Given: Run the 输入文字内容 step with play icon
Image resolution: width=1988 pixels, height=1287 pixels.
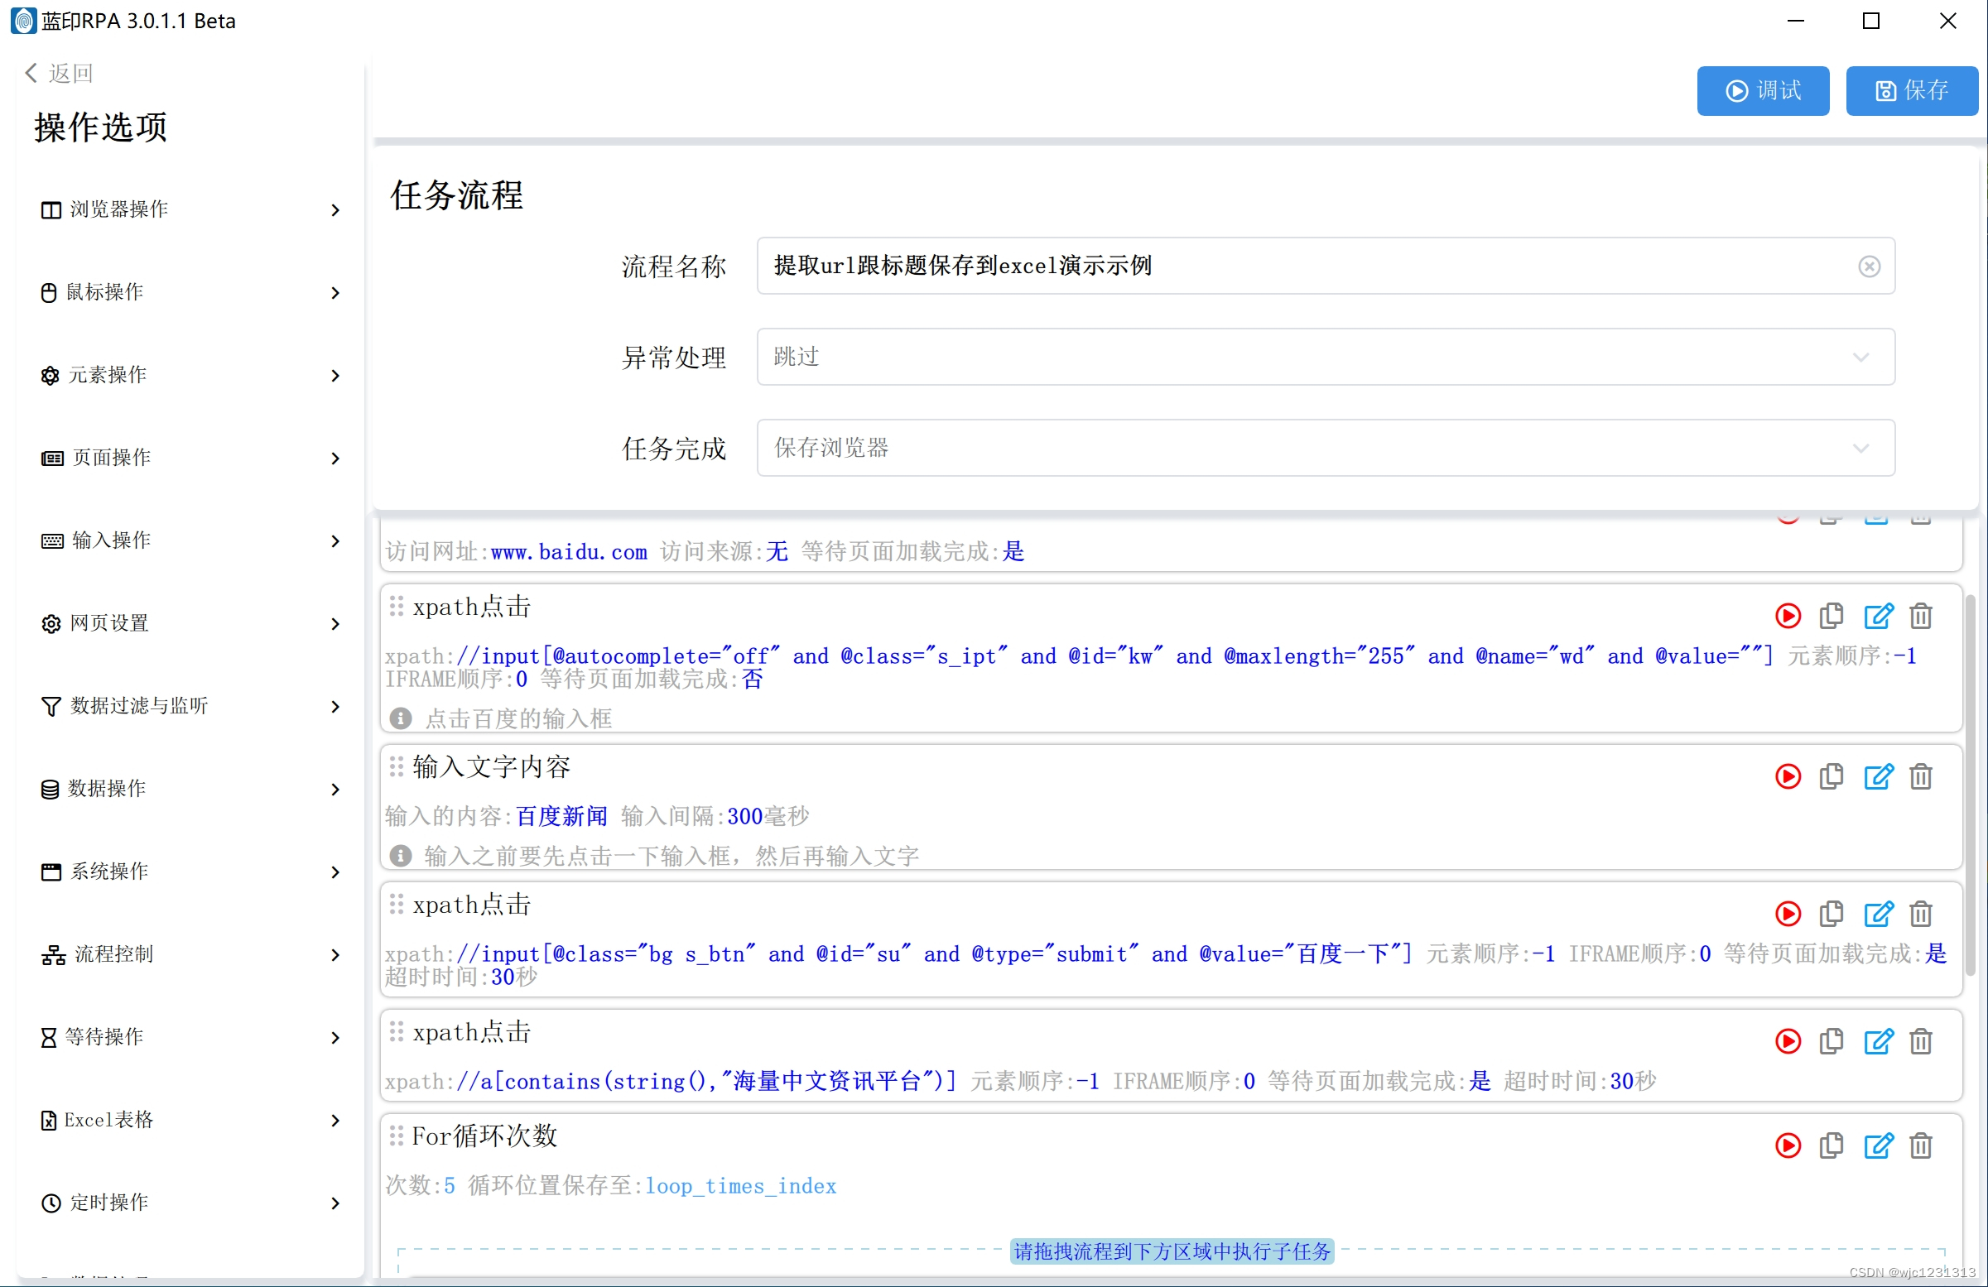Looking at the screenshot, I should [x=1788, y=776].
